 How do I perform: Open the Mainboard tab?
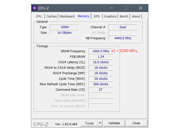point(67,16)
